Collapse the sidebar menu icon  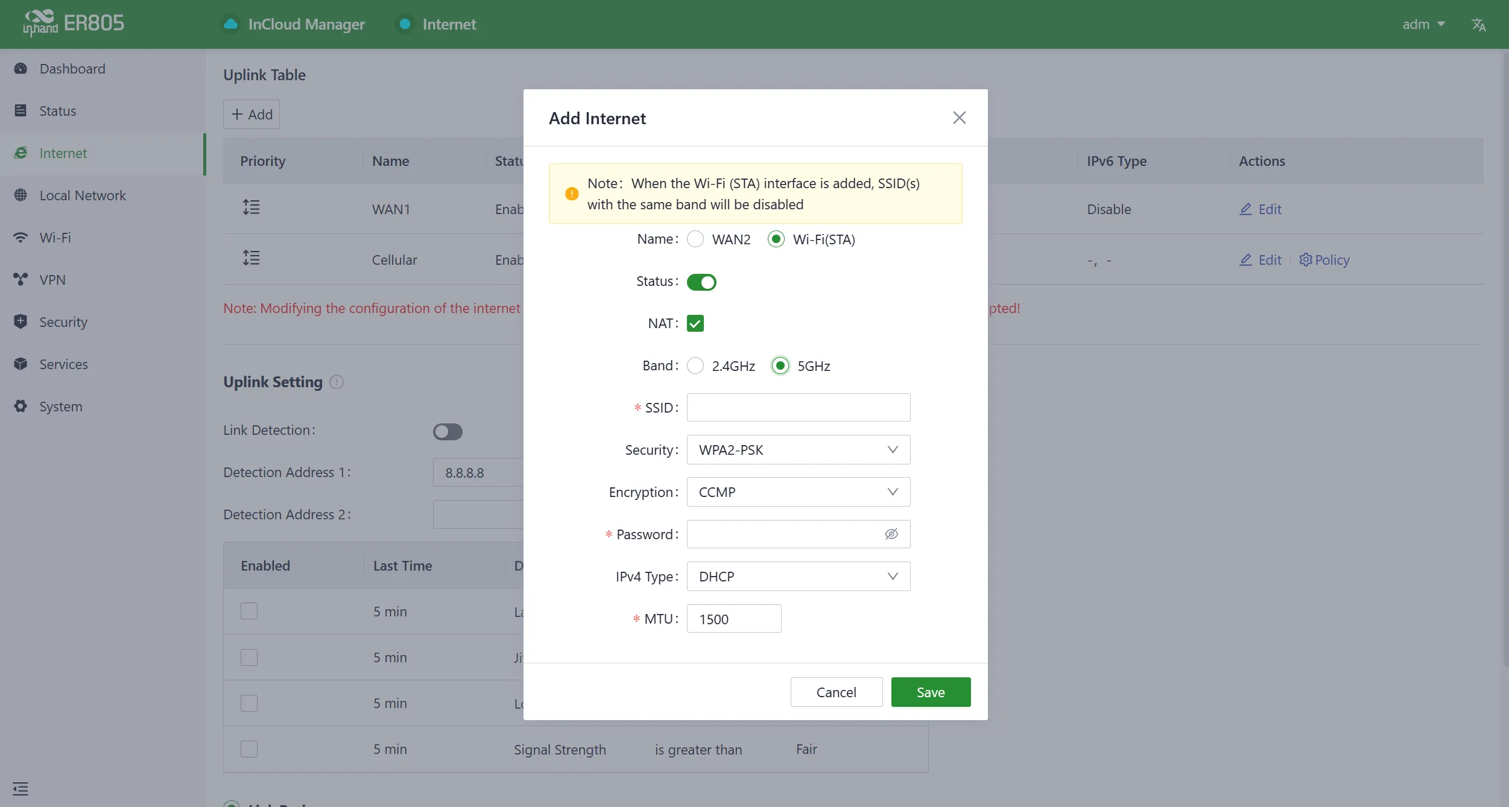(x=21, y=788)
